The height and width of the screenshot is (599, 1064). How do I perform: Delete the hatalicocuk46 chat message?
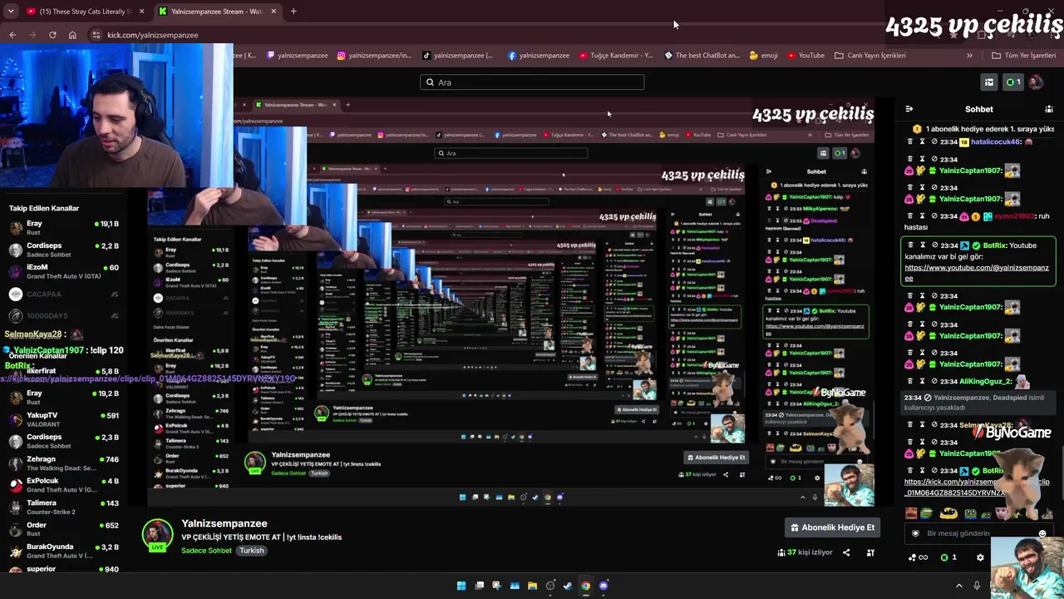click(x=910, y=141)
